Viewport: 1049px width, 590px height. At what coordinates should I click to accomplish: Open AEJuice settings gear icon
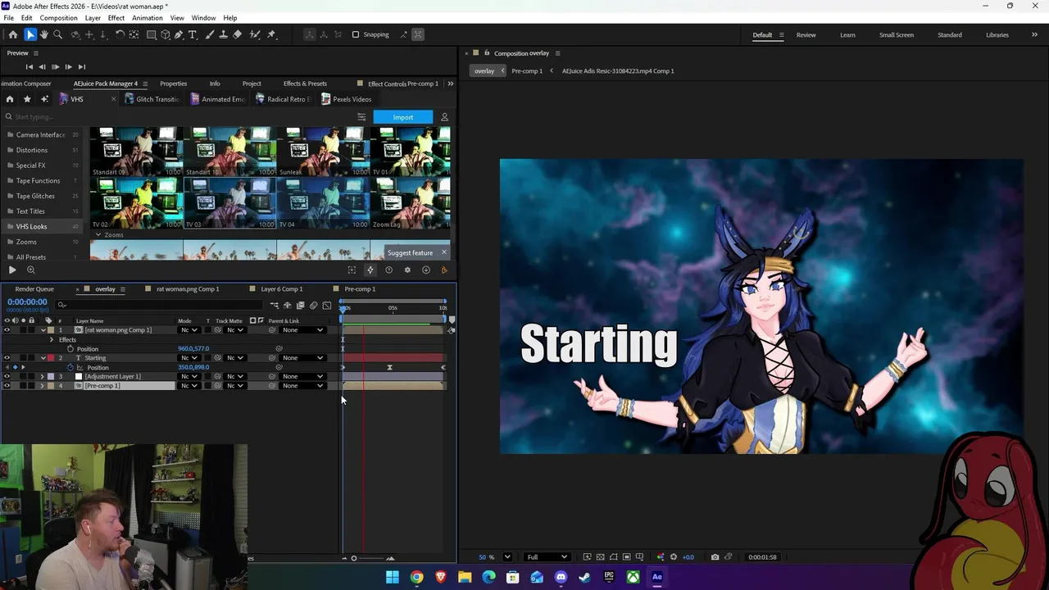(407, 270)
